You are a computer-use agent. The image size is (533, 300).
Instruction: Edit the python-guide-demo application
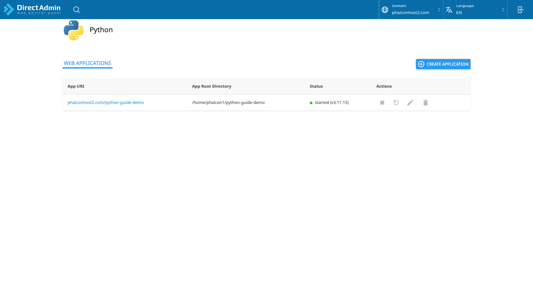(x=410, y=103)
